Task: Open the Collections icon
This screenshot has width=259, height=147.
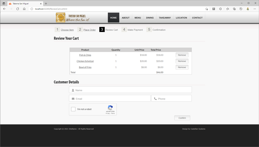Action: pos(234,9)
